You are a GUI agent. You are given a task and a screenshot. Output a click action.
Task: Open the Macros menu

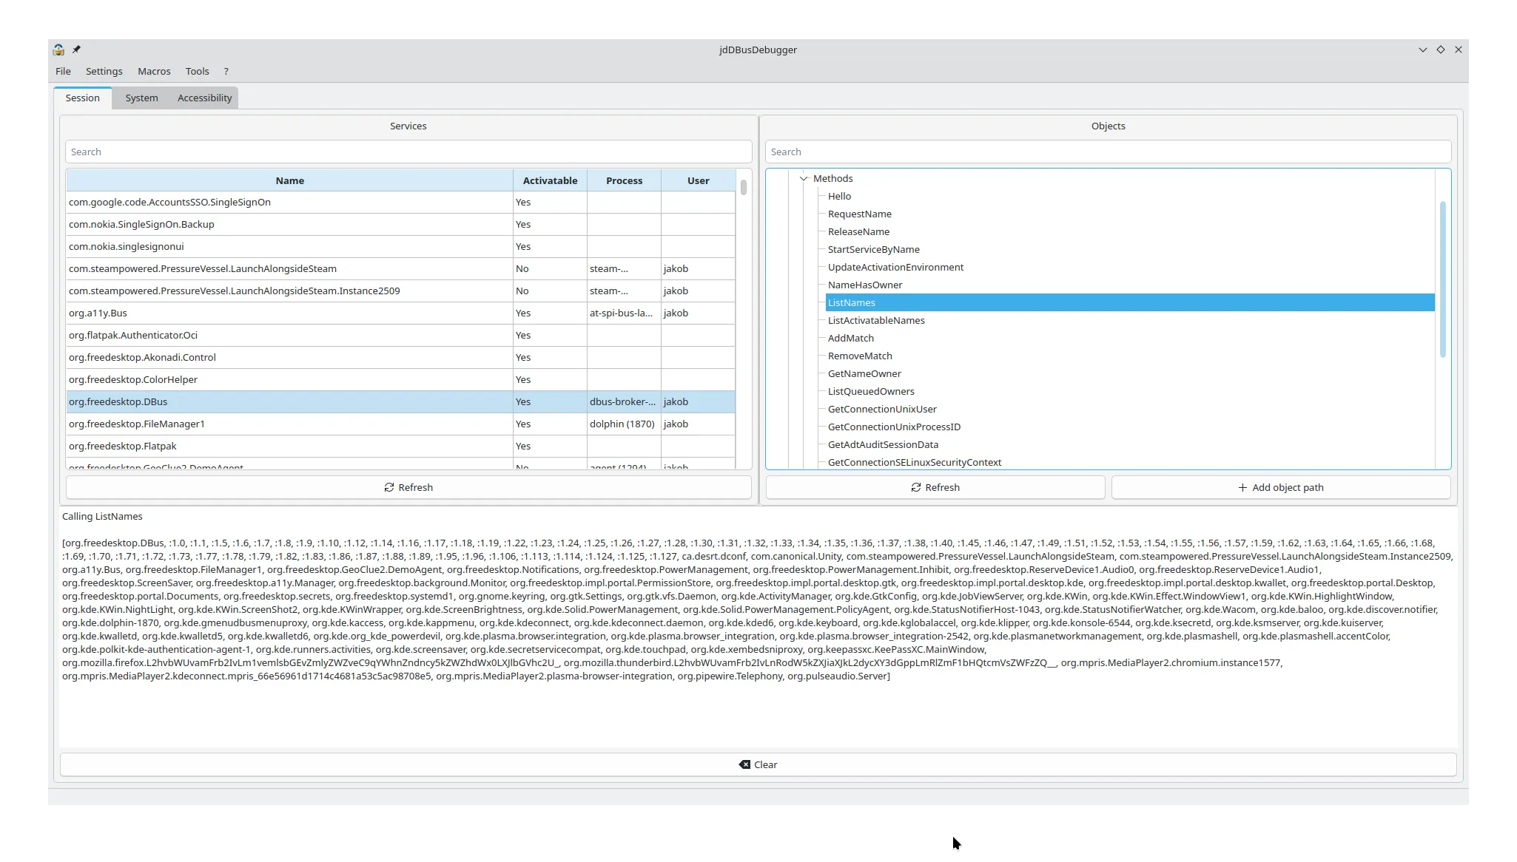click(x=154, y=71)
